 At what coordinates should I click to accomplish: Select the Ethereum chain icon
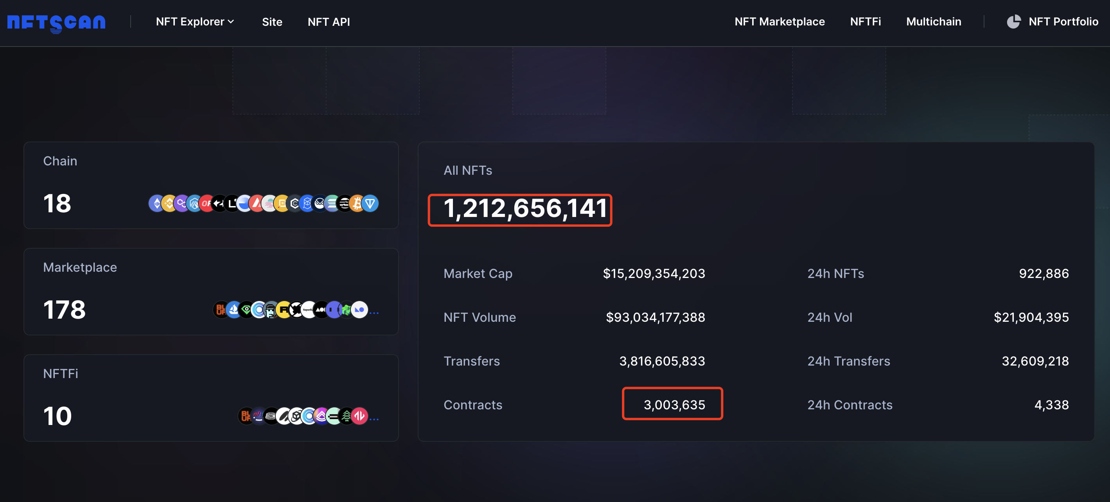pyautogui.click(x=156, y=203)
